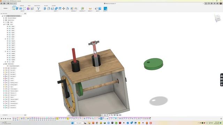
Task: Click the Joint icon in Assemble
Action: click(76, 8)
